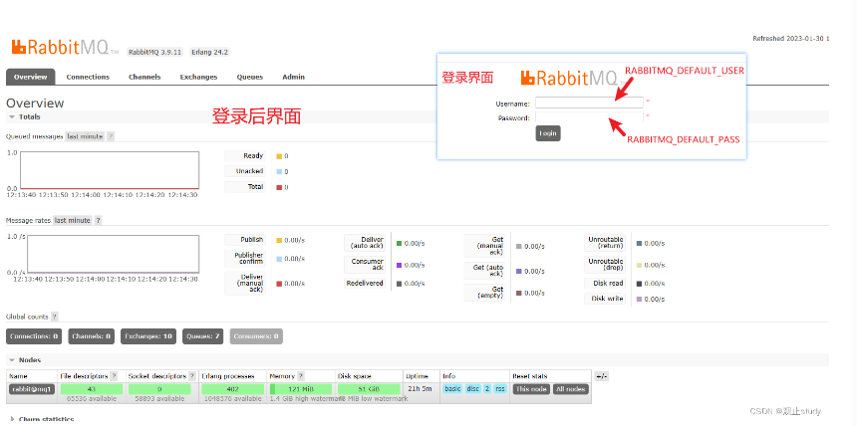
Task: Collapse the Totals section
Action: 25,116
